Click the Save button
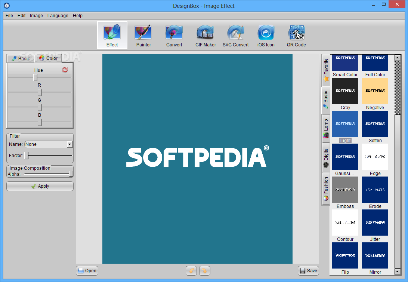Viewport: 408px width, 282px height. (308, 271)
